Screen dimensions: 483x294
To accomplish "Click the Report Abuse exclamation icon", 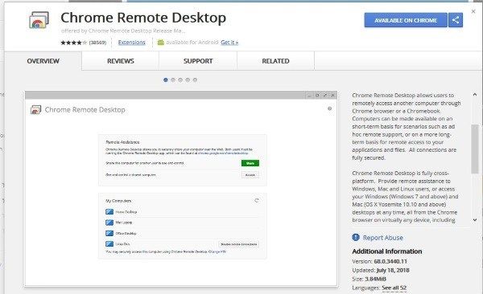I will coord(356,238).
